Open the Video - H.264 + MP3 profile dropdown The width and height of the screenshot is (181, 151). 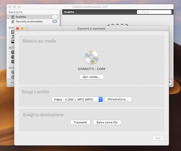(x=77, y=99)
